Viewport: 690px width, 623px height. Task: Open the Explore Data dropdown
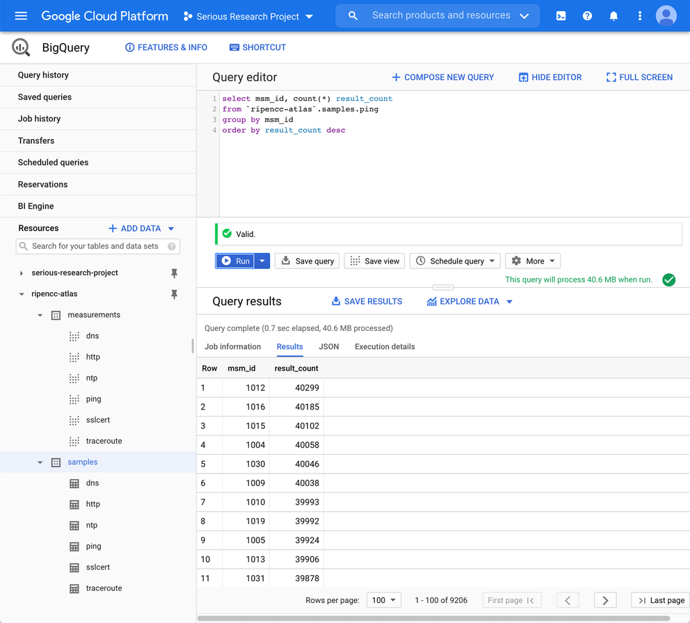tap(470, 301)
